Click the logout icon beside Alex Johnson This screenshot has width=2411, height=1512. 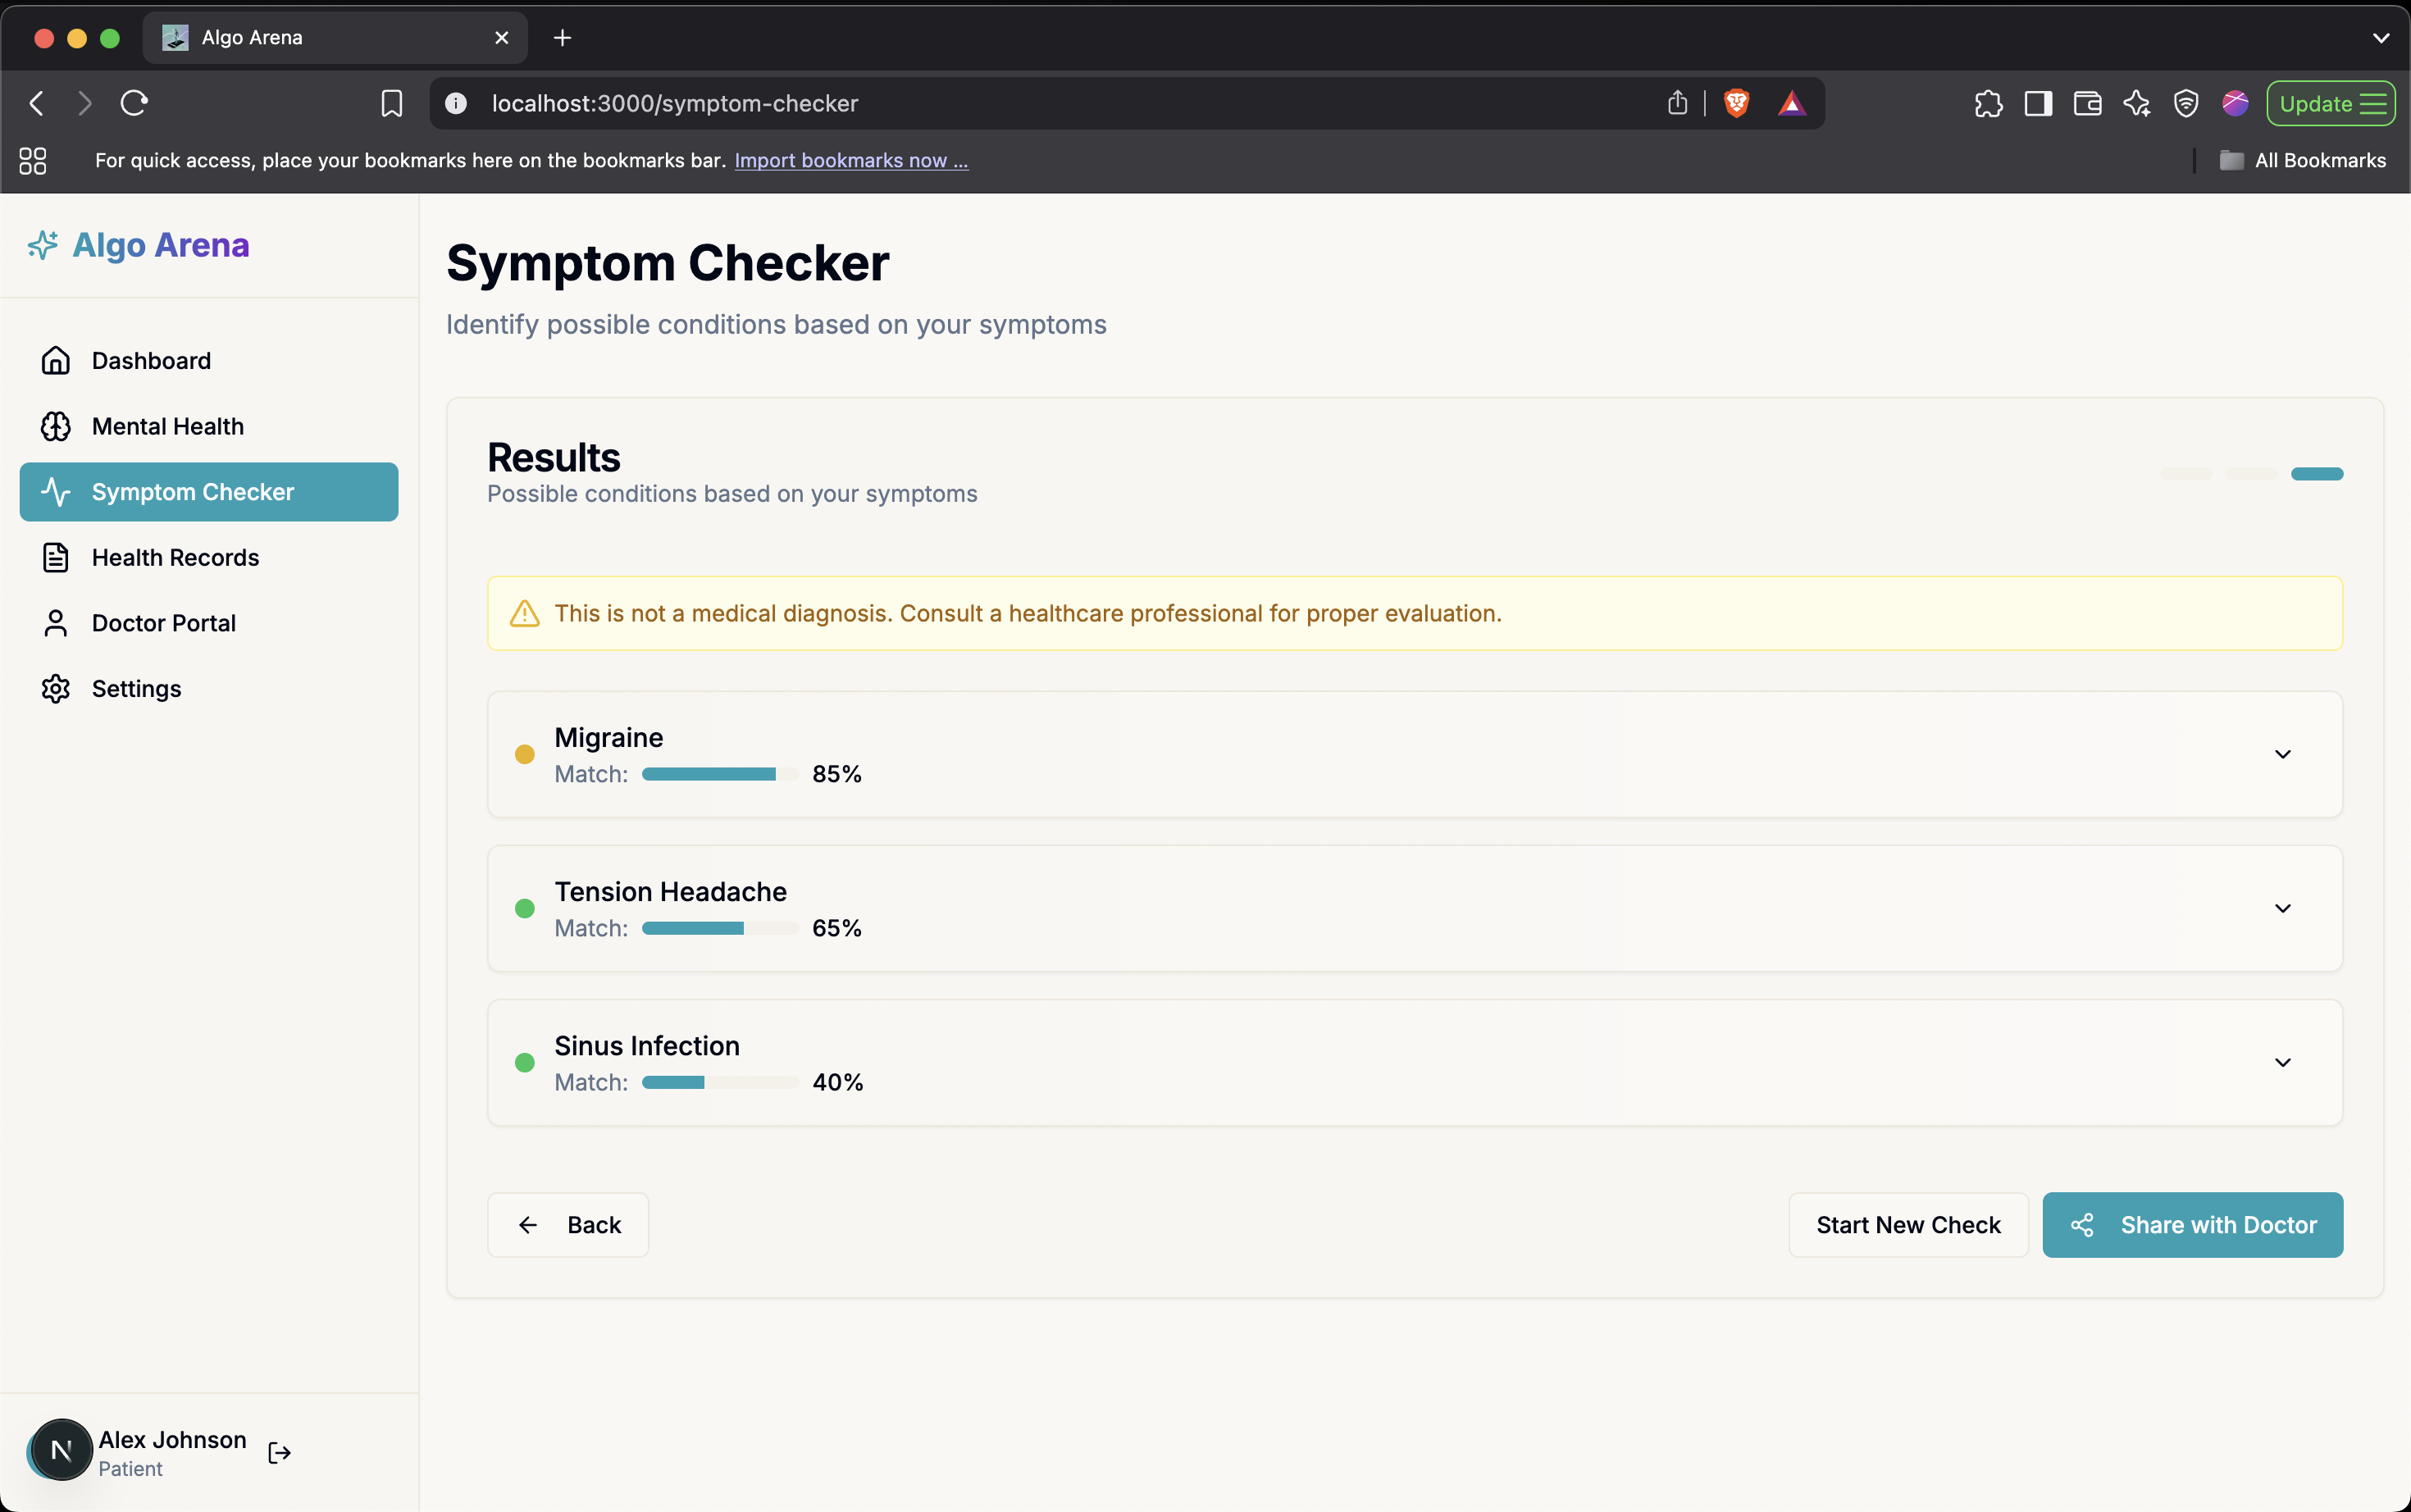[x=279, y=1452]
